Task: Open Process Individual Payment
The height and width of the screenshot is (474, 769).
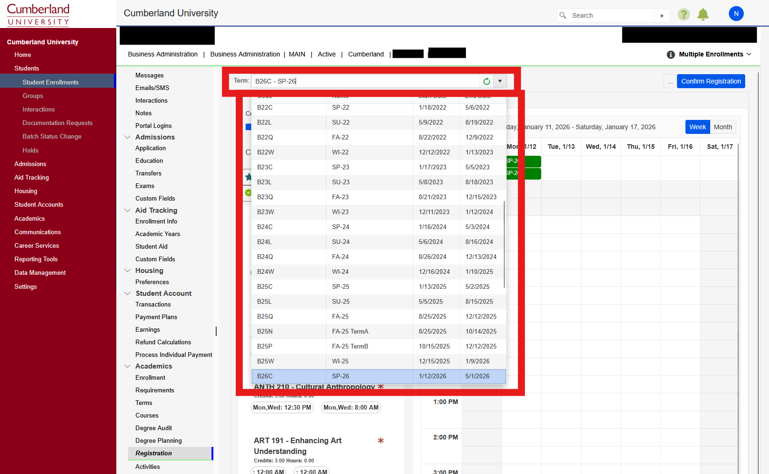Action: coord(174,355)
